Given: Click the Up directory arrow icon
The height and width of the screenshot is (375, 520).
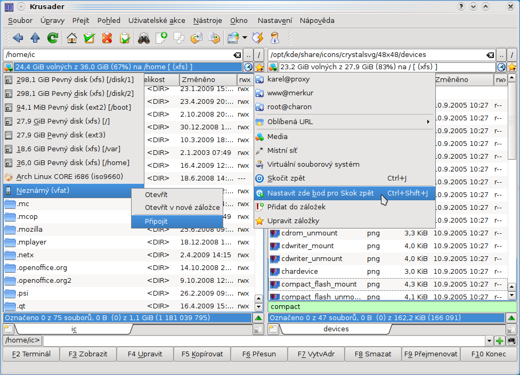Looking at the screenshot, I should [x=35, y=38].
